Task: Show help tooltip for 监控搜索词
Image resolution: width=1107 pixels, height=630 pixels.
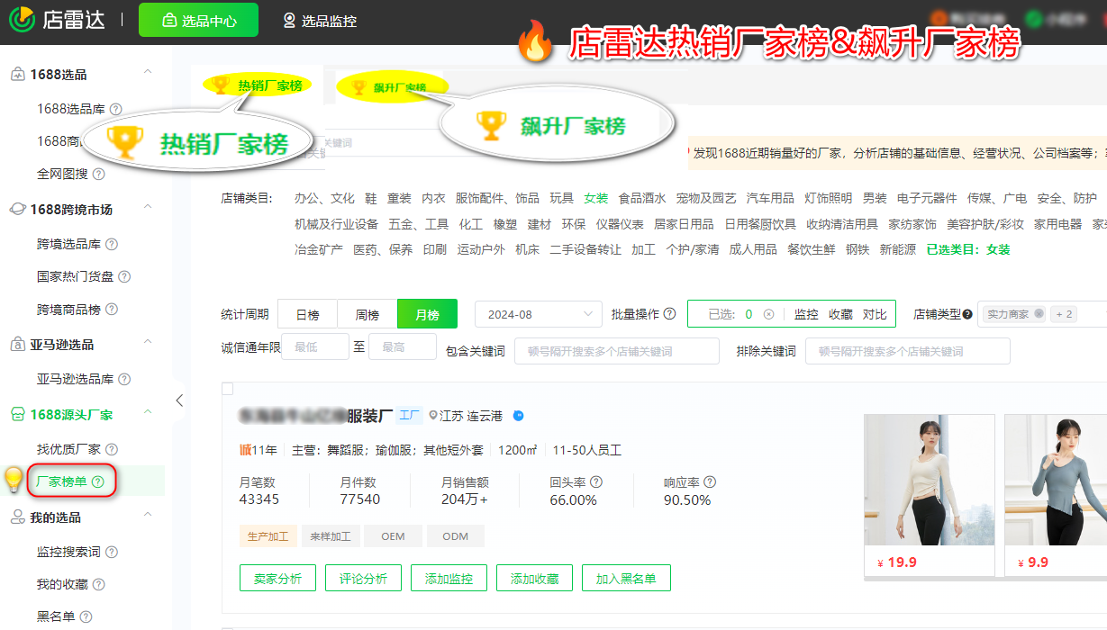Action: [x=112, y=552]
